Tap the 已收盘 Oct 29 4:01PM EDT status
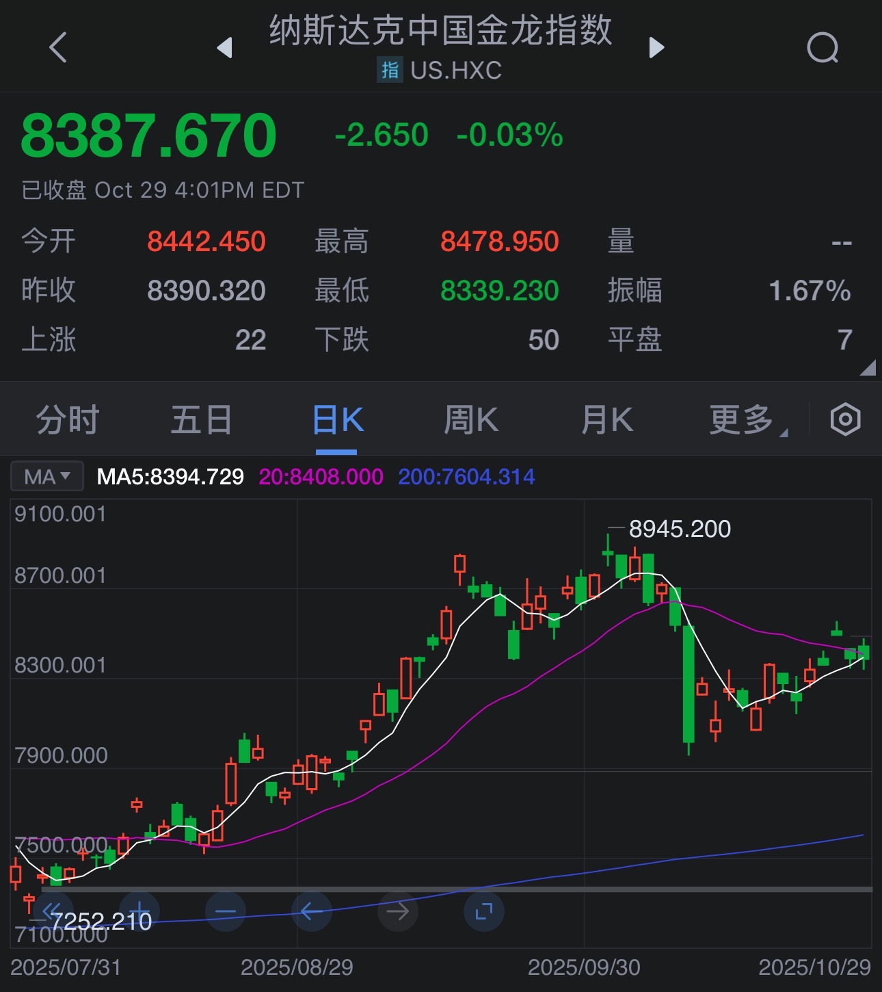This screenshot has width=882, height=992. click(x=163, y=190)
